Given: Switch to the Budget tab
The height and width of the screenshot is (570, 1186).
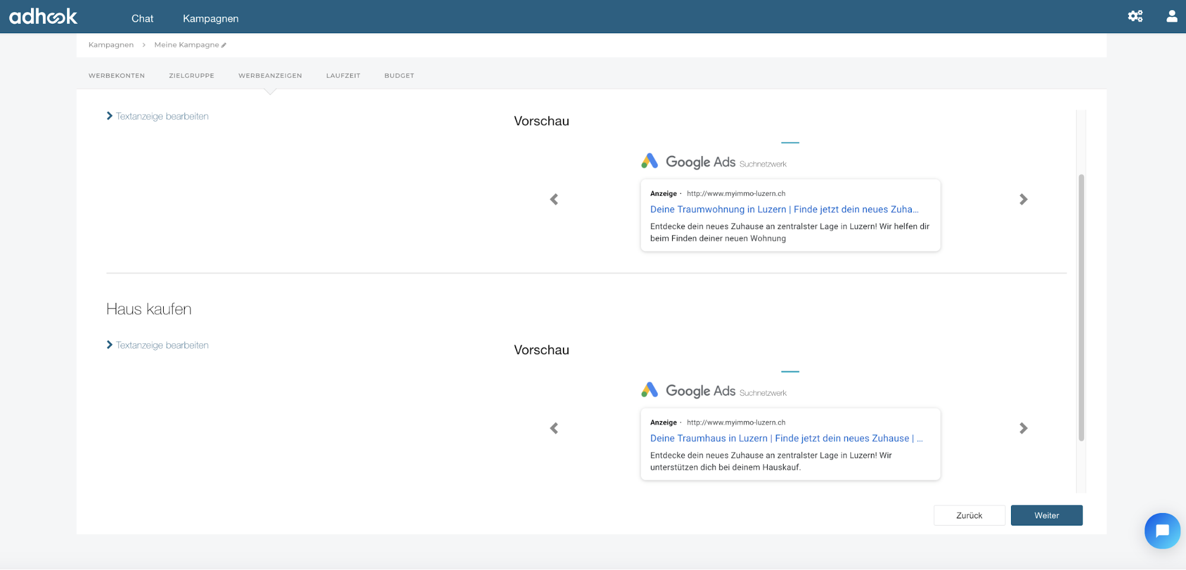Looking at the screenshot, I should point(399,76).
